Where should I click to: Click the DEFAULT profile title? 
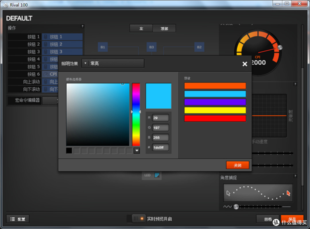(19, 18)
